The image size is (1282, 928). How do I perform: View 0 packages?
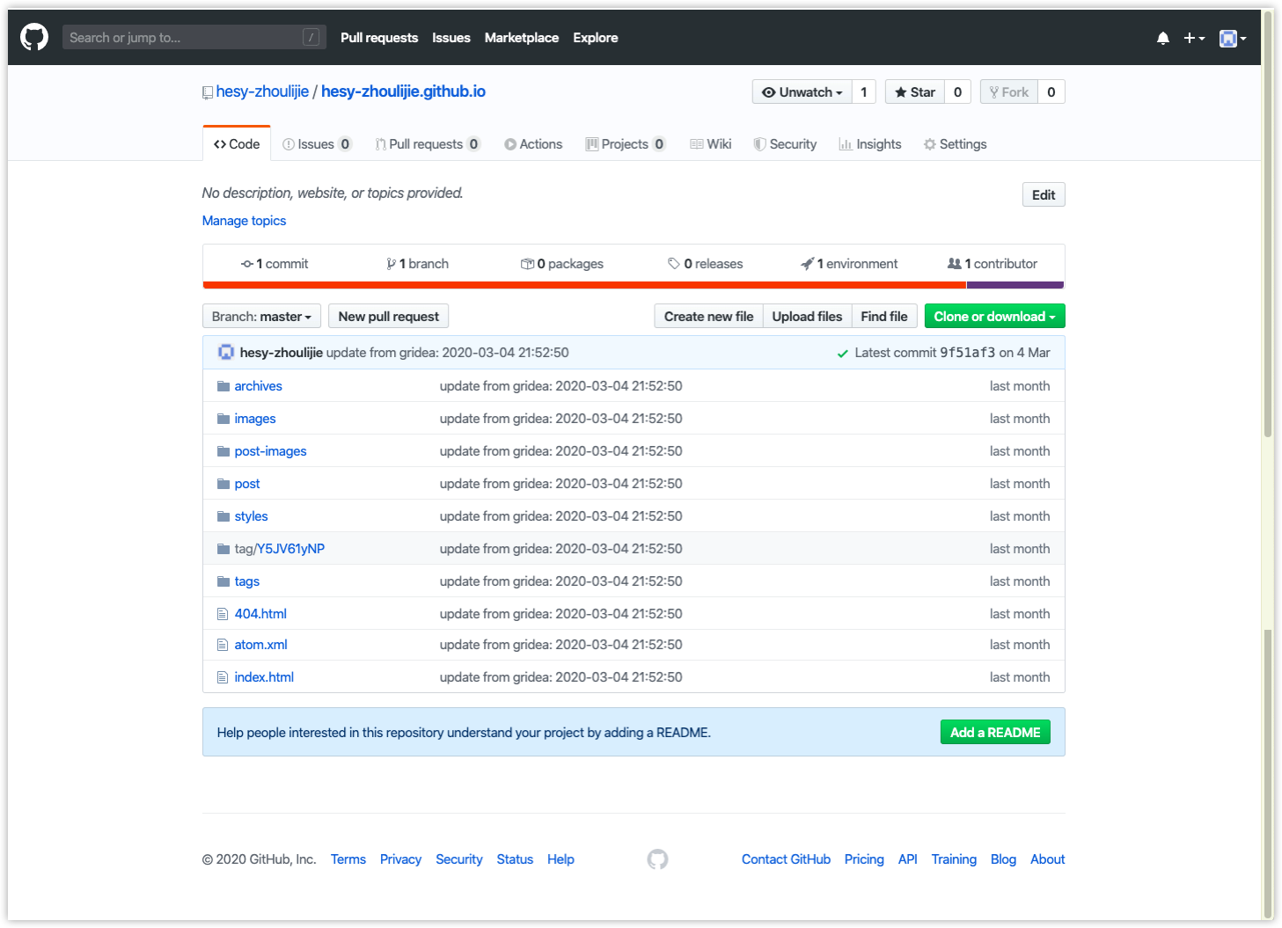pos(561,264)
